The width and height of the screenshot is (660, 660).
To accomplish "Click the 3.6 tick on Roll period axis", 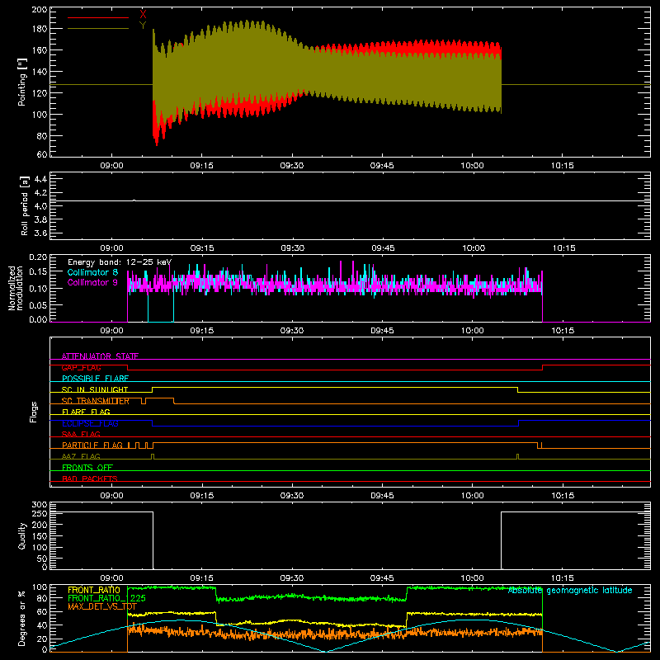I will [40, 233].
